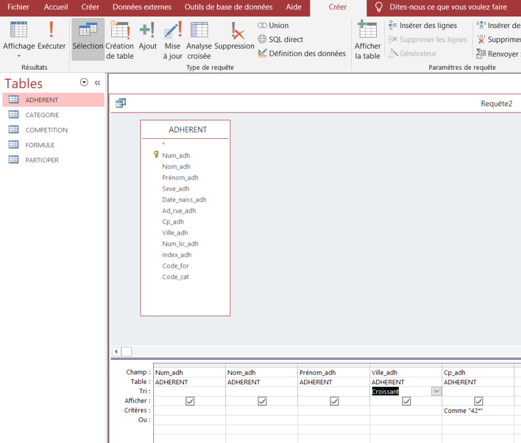The height and width of the screenshot is (443, 521).
Task: Click Cp_adh in the ADHERENT field list
Action: (173, 222)
